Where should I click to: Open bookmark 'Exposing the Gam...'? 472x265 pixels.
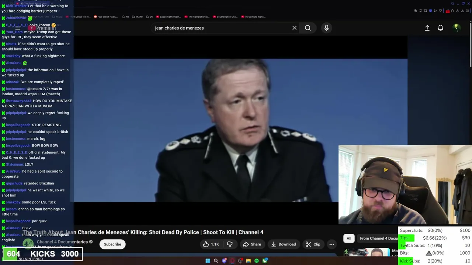168,17
